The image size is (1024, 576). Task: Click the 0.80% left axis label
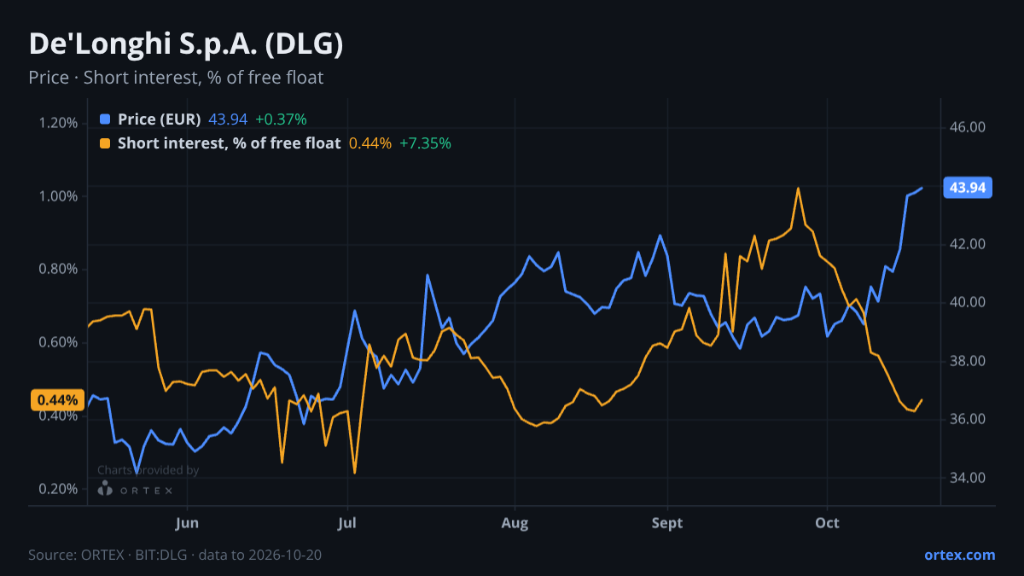coord(58,269)
